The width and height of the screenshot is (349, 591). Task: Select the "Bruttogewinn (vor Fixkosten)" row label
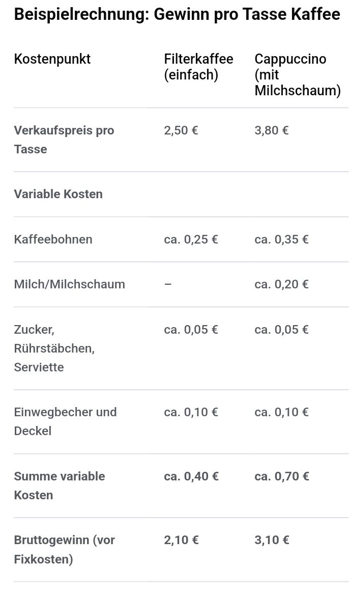(x=65, y=550)
